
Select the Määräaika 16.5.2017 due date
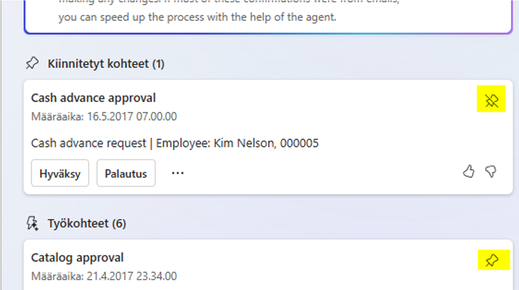[x=104, y=117]
